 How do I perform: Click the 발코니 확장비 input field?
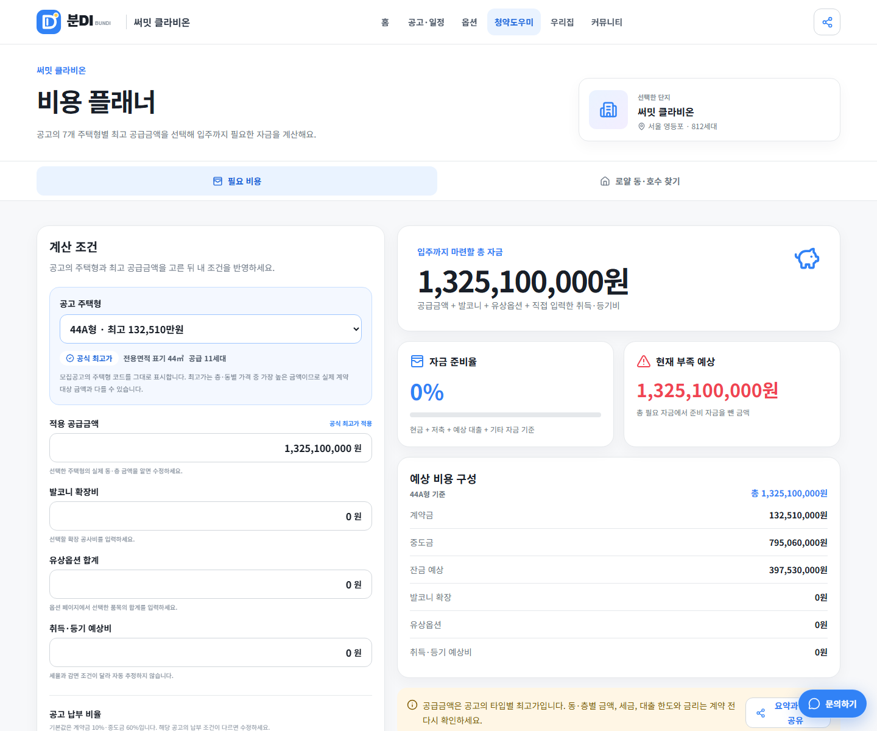[211, 516]
